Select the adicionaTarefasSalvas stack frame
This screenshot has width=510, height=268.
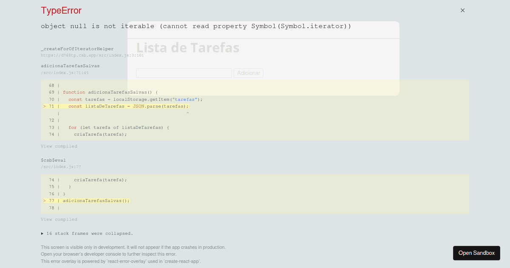click(70, 66)
